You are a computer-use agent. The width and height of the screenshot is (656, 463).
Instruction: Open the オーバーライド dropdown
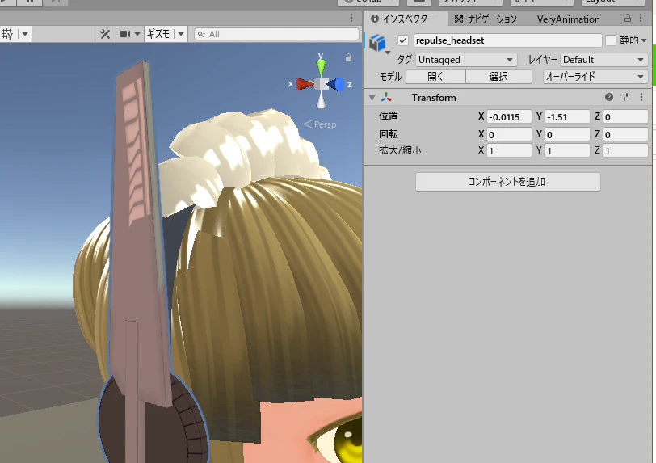coord(595,77)
